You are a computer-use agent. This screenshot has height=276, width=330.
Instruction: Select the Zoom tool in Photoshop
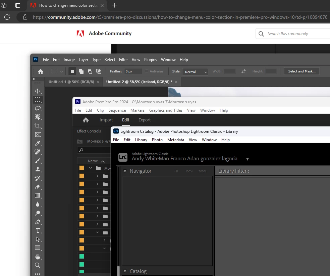[38, 265]
